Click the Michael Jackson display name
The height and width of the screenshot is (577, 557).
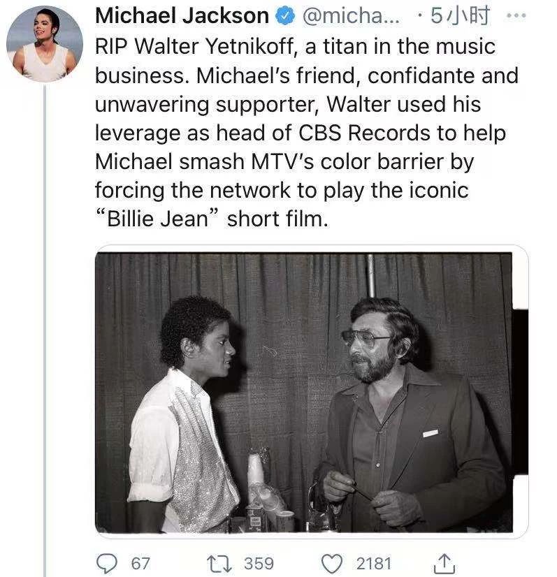(x=182, y=16)
